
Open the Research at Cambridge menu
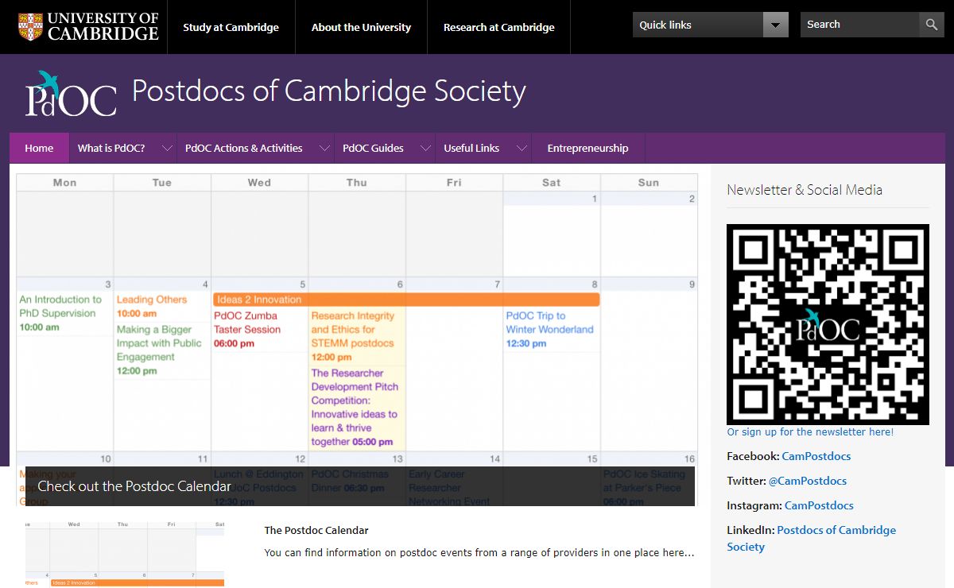pyautogui.click(x=498, y=27)
